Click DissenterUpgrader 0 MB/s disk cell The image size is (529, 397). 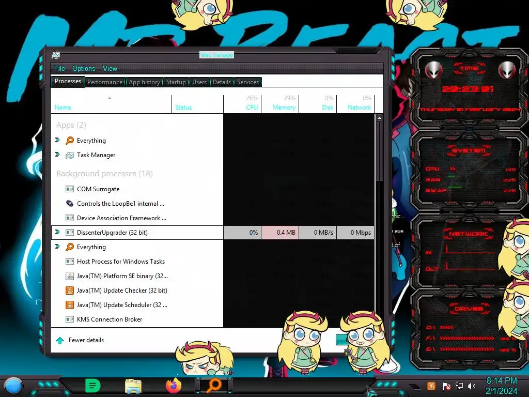coord(318,233)
